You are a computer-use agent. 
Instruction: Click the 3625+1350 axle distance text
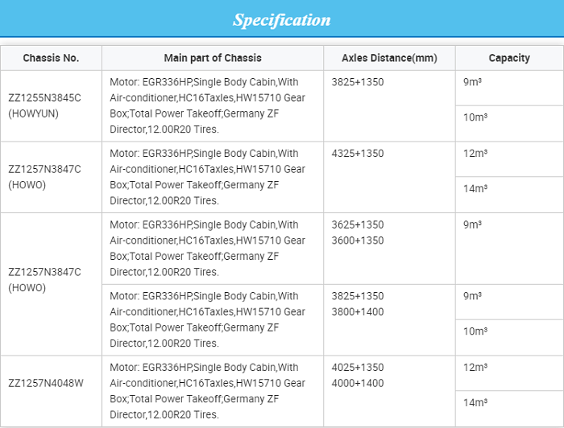tap(358, 225)
